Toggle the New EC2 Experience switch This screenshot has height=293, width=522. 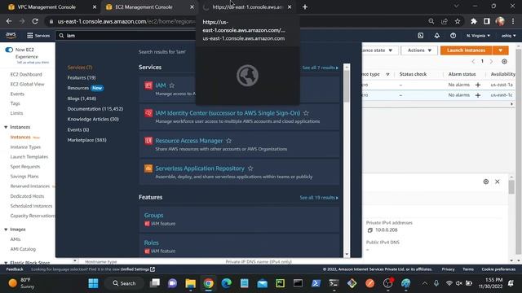pos(9,50)
